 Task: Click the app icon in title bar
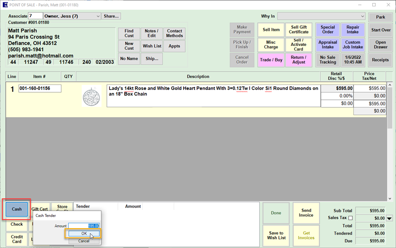pyautogui.click(x=5, y=4)
